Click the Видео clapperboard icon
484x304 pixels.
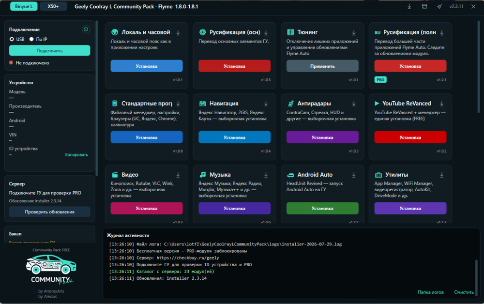click(115, 175)
